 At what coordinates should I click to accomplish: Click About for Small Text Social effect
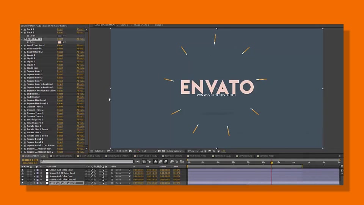[80, 46]
